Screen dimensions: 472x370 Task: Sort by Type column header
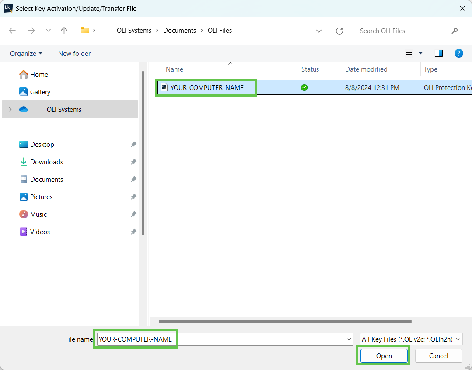click(x=430, y=69)
